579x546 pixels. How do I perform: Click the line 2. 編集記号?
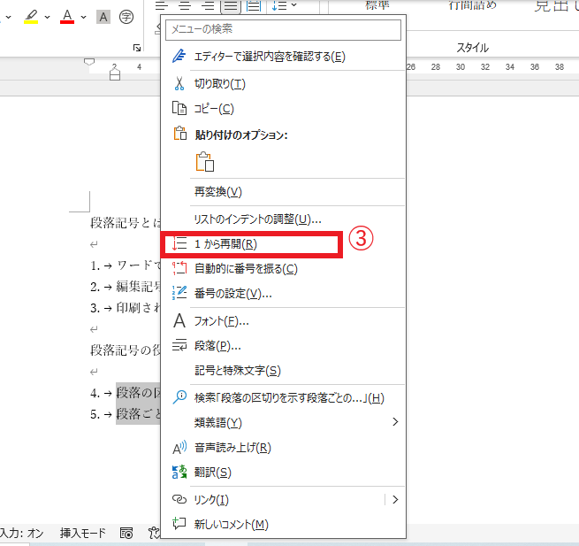126,287
